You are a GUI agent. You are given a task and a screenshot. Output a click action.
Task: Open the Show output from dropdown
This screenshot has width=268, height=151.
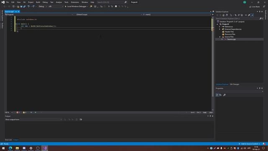[41, 120]
